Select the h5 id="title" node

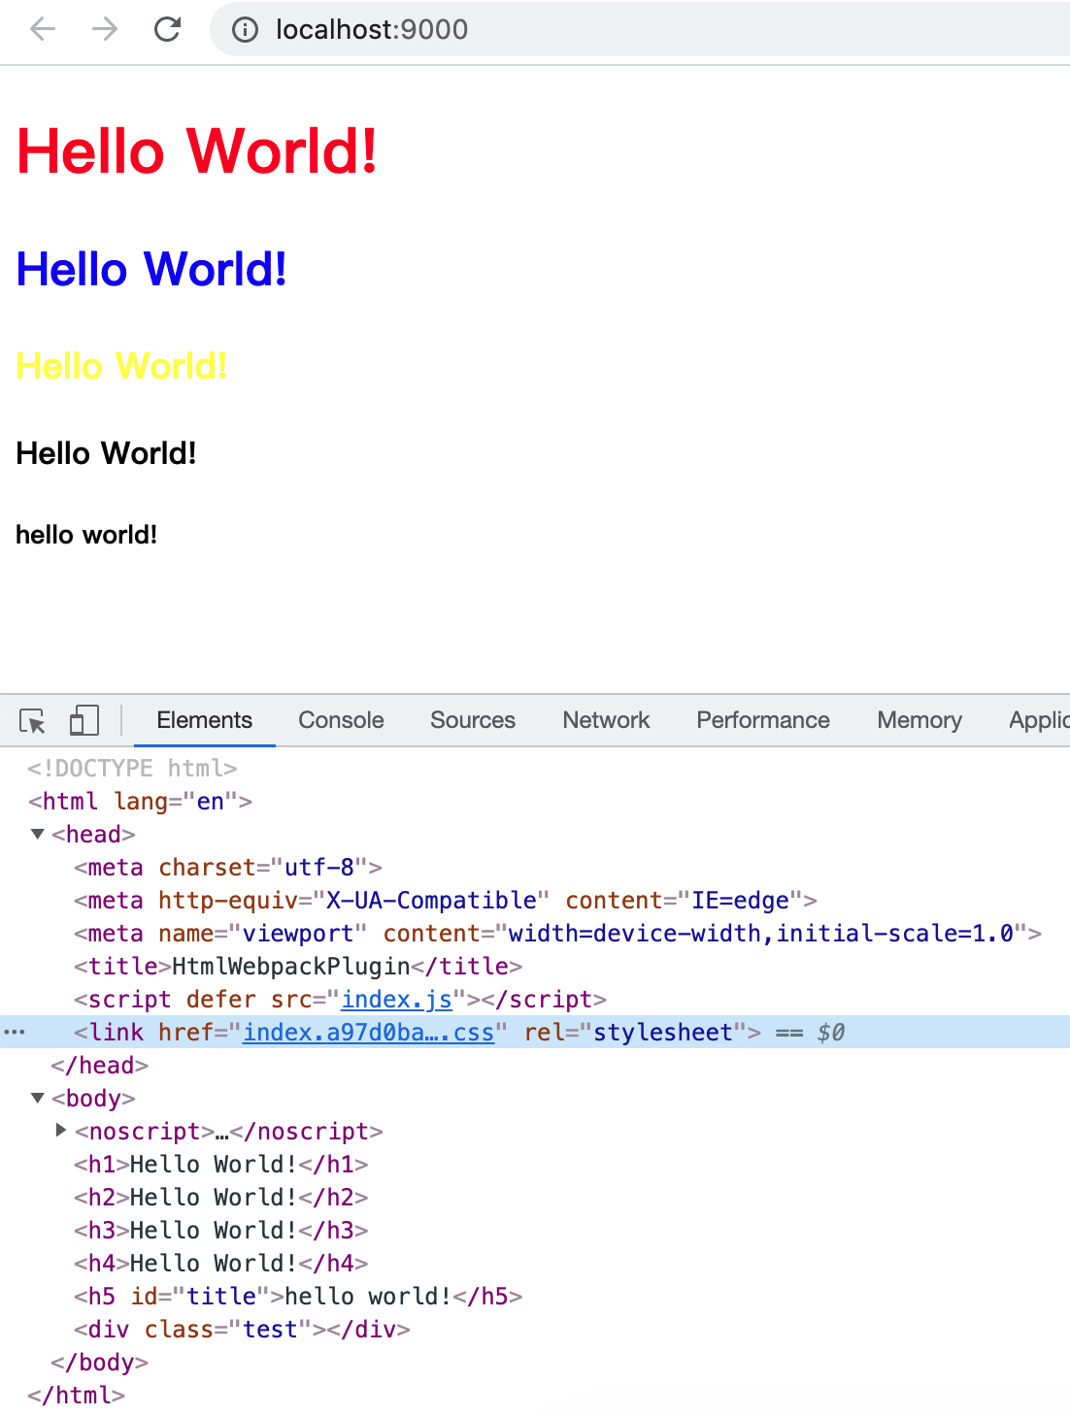[298, 1296]
